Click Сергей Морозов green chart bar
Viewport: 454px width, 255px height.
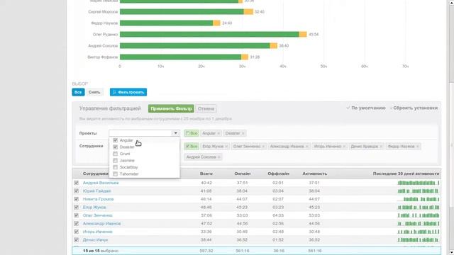point(182,11)
